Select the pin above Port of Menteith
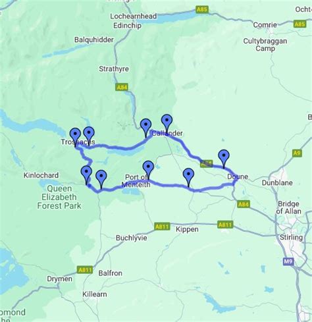This screenshot has width=312, height=322. click(x=148, y=170)
